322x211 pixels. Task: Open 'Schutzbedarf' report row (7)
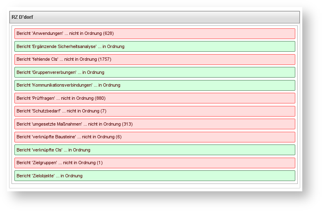coord(155,111)
